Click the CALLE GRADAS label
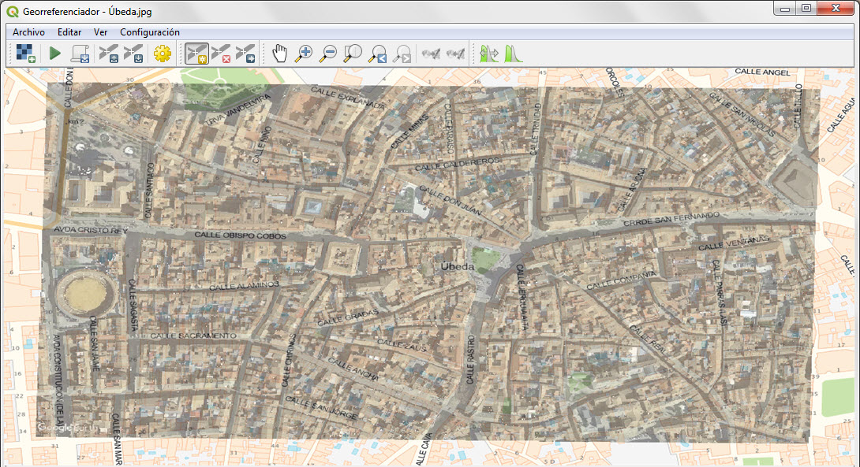The image size is (860, 467). [348, 317]
